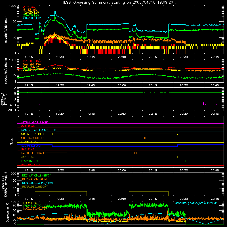Select the 3-6 keV legend label
This screenshot has height=227, width=227.
(x=29, y=7)
